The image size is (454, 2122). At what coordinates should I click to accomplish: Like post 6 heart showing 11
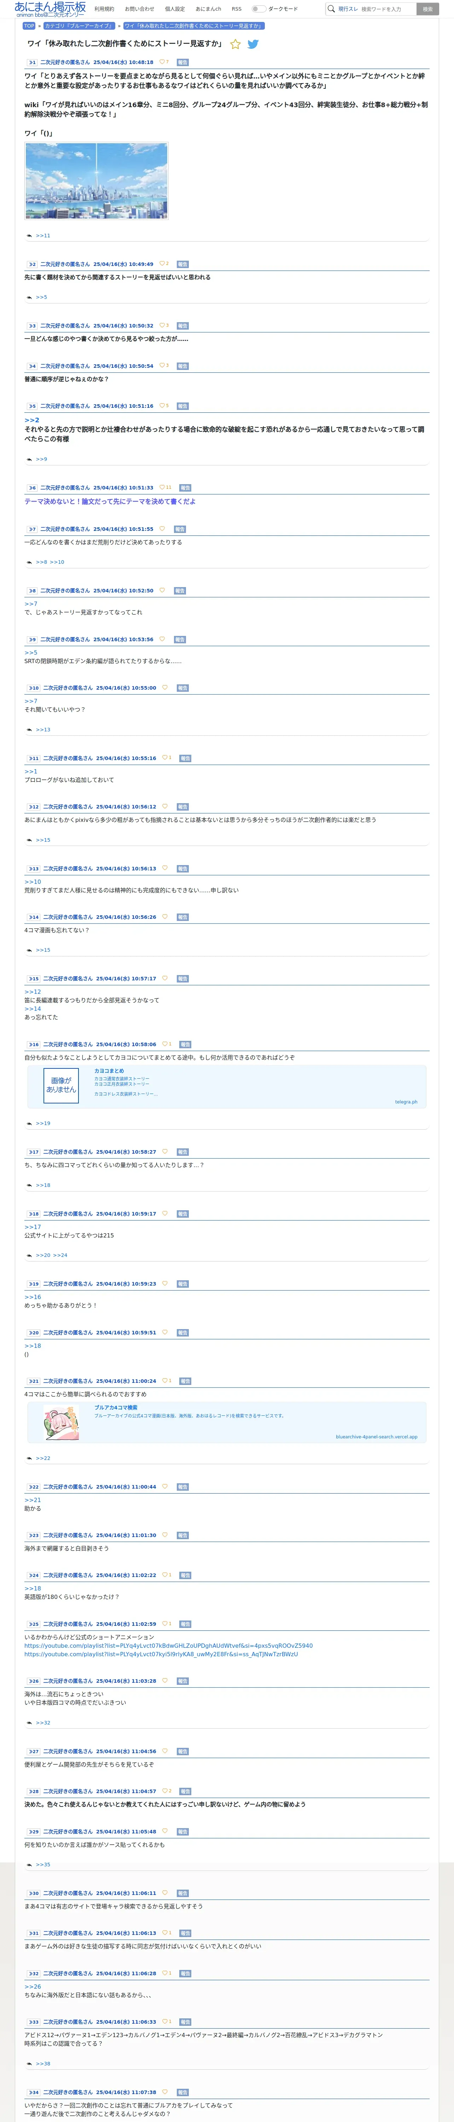[x=162, y=488]
